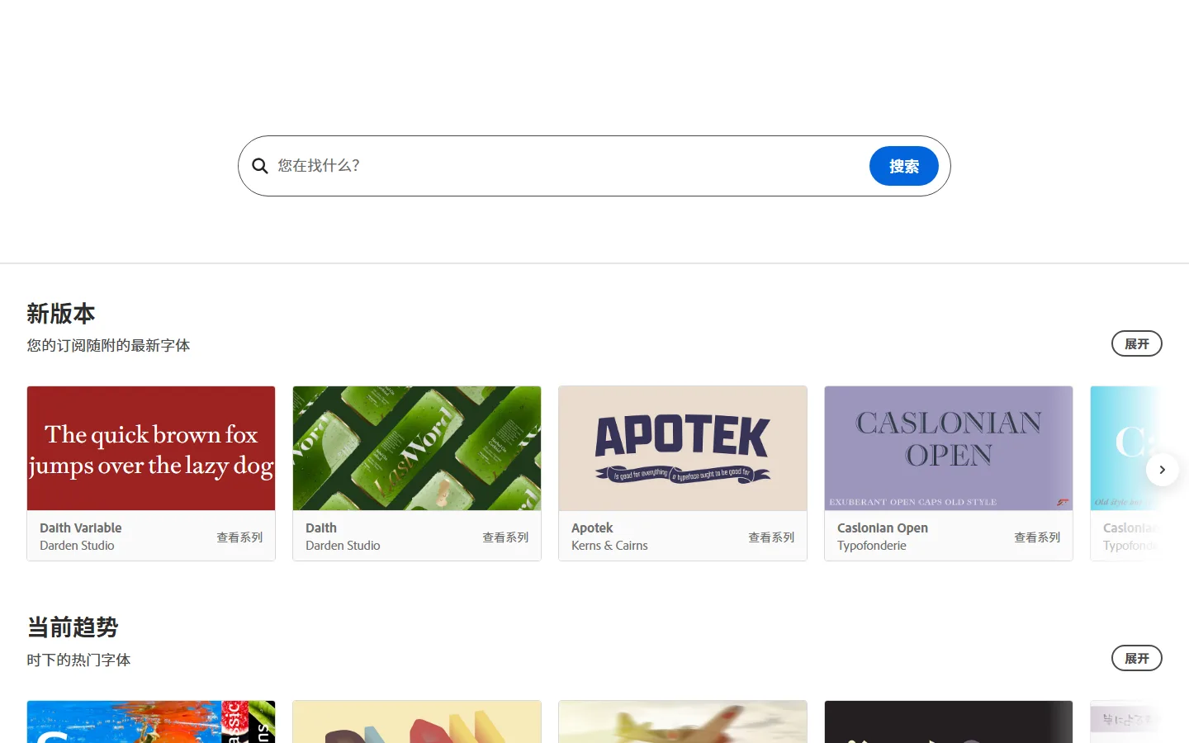Click the subtitle 您的订阅随附的最新字体

108,345
